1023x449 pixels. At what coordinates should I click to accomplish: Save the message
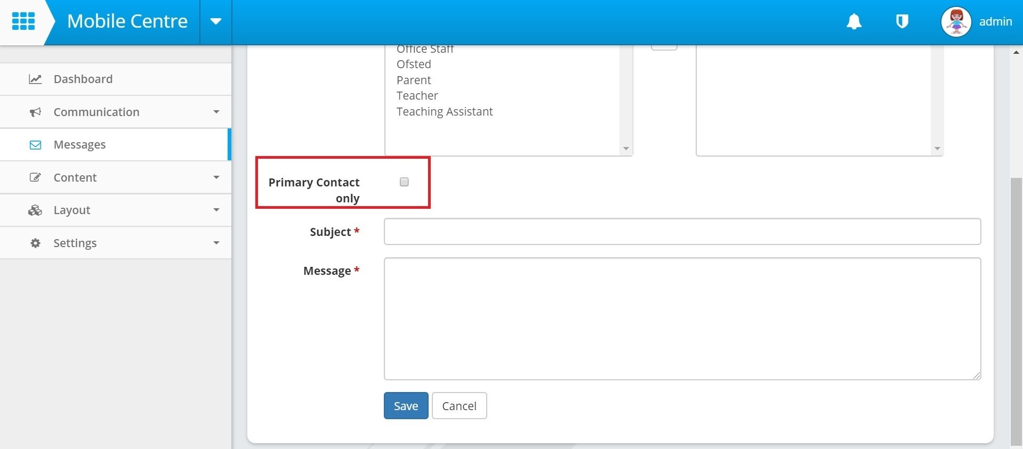(x=406, y=406)
